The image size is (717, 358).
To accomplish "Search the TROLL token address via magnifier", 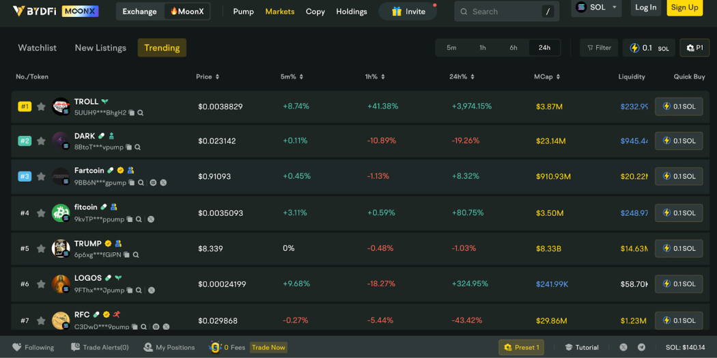I will 141,113.
